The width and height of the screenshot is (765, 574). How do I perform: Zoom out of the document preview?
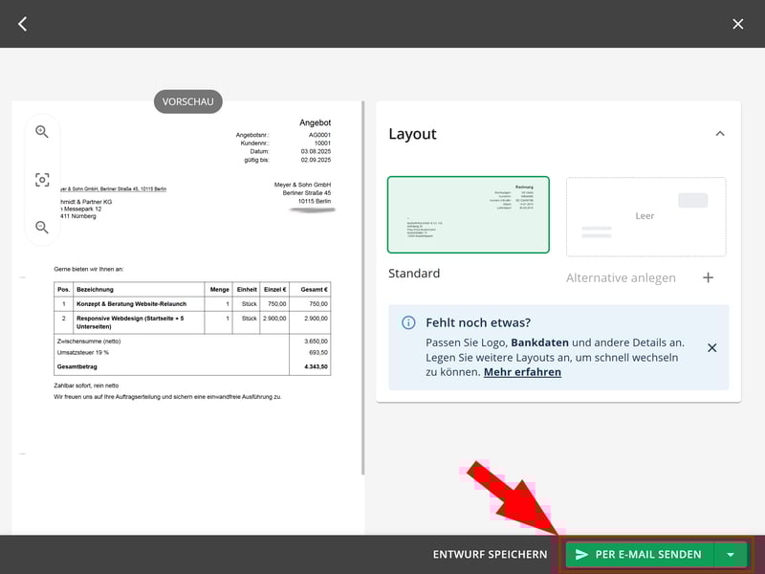point(42,228)
